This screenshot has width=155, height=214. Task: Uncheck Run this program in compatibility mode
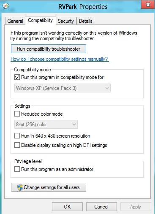pos(17,77)
